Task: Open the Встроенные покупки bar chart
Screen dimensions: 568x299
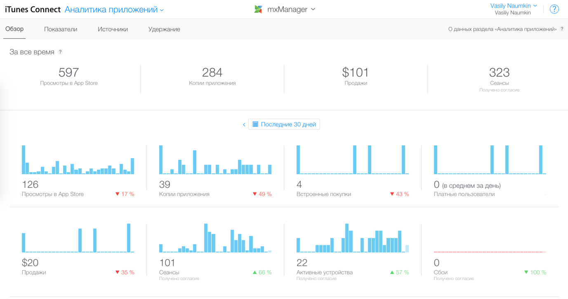Action: pyautogui.click(x=353, y=160)
